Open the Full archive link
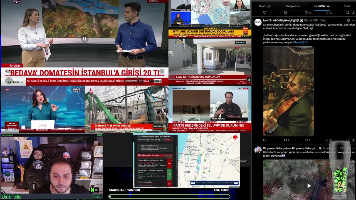Screen dimensions: 356x200 pos(168,155)
